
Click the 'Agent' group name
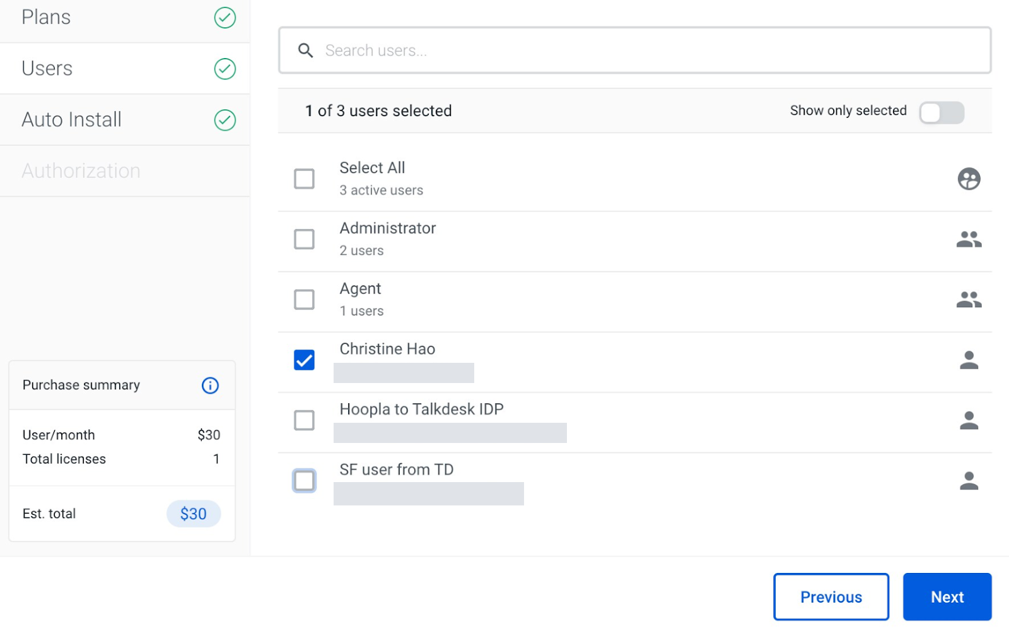360,289
